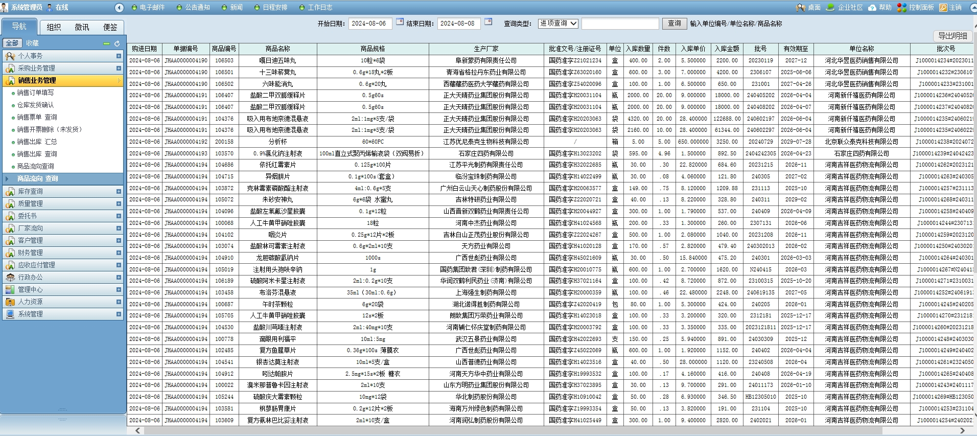Click the navigation refresh icon
The height and width of the screenshot is (436, 977).
point(117,43)
